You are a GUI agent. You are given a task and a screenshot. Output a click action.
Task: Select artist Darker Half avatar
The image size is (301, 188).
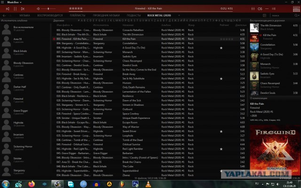coord(6,89)
